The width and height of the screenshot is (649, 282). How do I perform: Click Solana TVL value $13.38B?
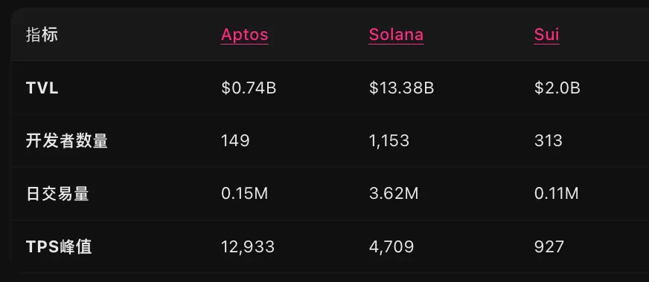pos(401,88)
